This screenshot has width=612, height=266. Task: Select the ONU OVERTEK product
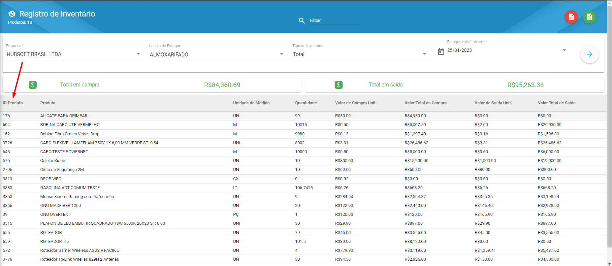coord(54,215)
